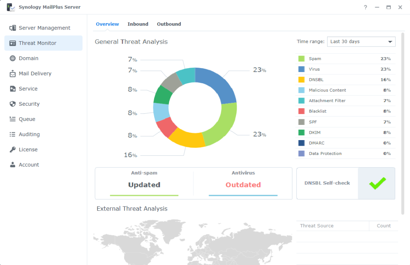Viewport: 410px width, 265px height.
Task: Click the External Threat Analysis heading
Action: (x=132, y=209)
